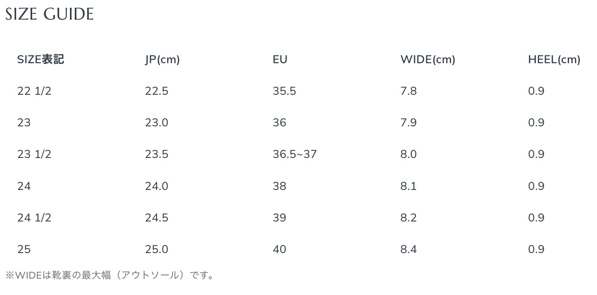Select the WIDE(cm) column header

click(x=428, y=60)
